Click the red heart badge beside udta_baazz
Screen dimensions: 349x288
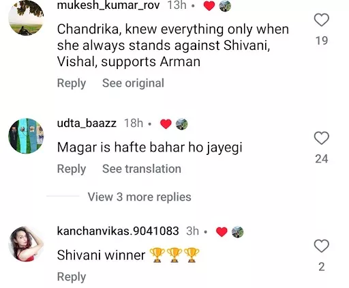coord(166,124)
